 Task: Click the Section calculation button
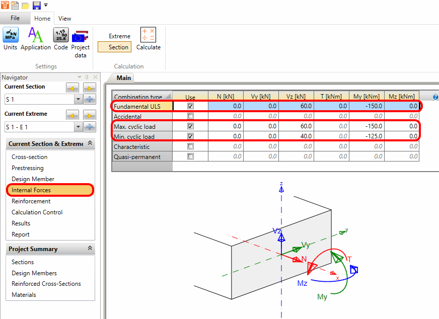[118, 47]
